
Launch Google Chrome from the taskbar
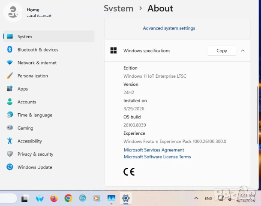[68, 198]
